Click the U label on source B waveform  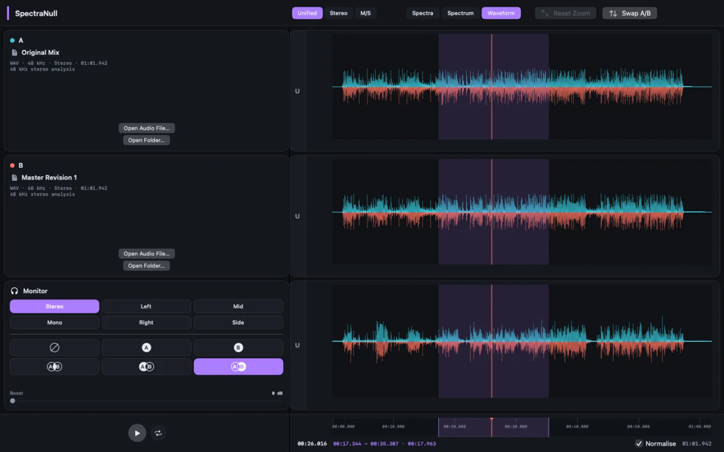pos(298,216)
